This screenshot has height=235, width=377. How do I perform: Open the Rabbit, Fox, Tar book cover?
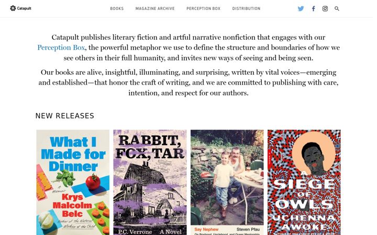point(150,182)
